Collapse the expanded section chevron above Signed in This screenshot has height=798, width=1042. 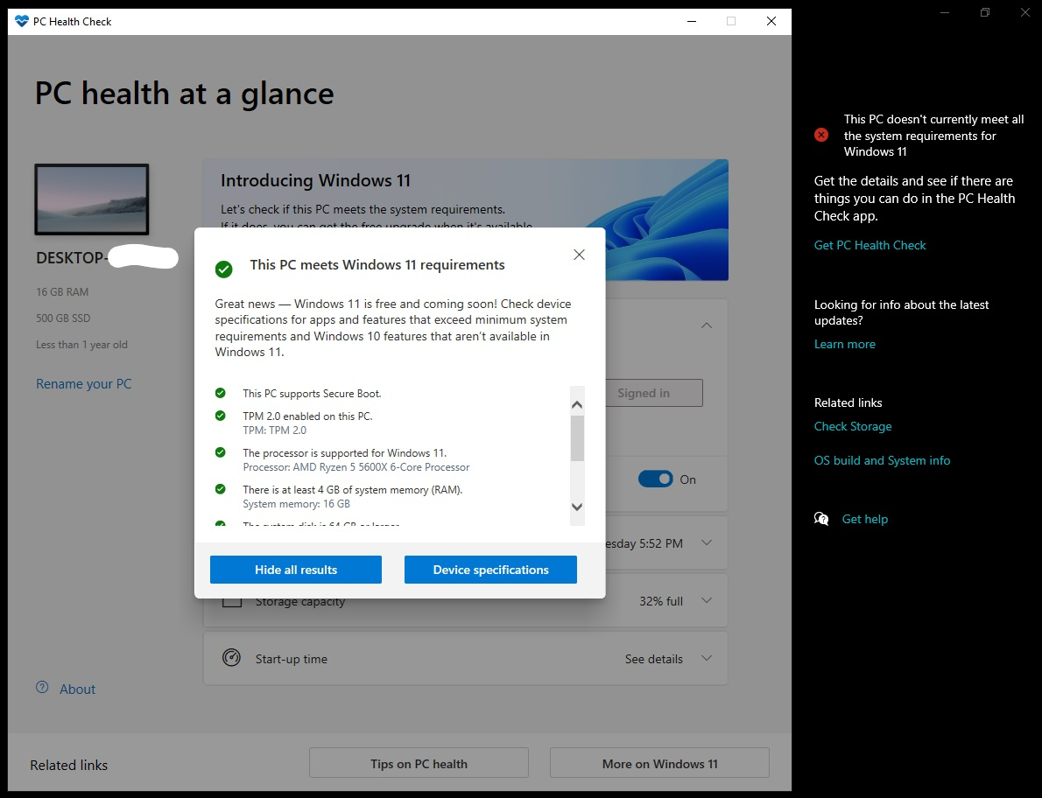[707, 325]
